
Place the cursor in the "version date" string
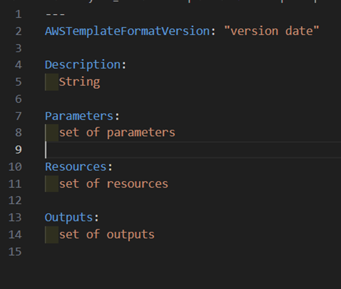point(272,31)
